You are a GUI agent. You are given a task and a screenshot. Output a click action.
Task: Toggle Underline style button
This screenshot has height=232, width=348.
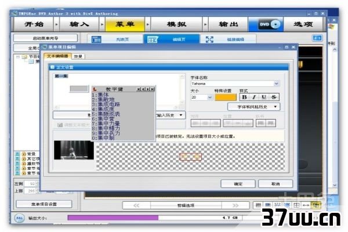[x=264, y=97]
